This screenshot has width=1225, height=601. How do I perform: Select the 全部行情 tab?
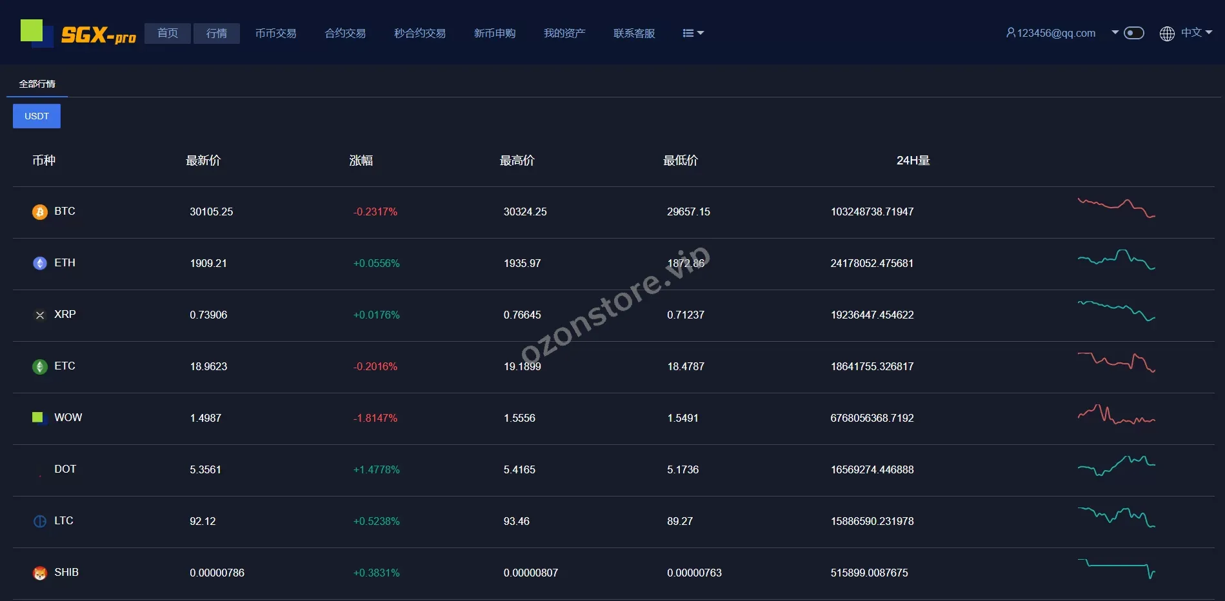(x=37, y=84)
